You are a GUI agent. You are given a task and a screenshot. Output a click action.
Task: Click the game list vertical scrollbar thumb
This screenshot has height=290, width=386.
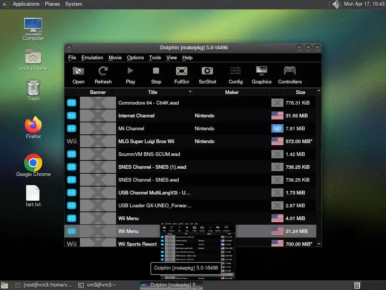coord(319,151)
